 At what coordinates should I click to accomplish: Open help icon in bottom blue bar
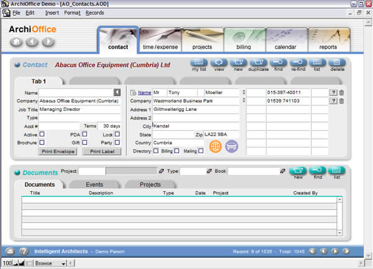24,251
